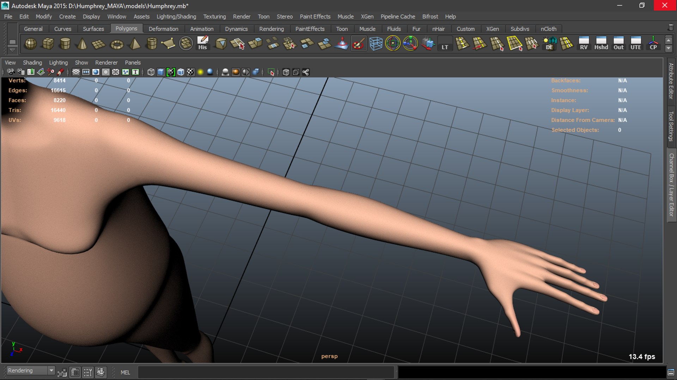The height and width of the screenshot is (380, 677).
Task: Open the Attribute Editor side tab
Action: click(671, 81)
